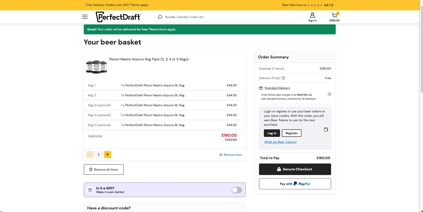The height and width of the screenshot is (212, 423).
Task: Click the red £180.00 basket subtotal
Action: coord(229,135)
